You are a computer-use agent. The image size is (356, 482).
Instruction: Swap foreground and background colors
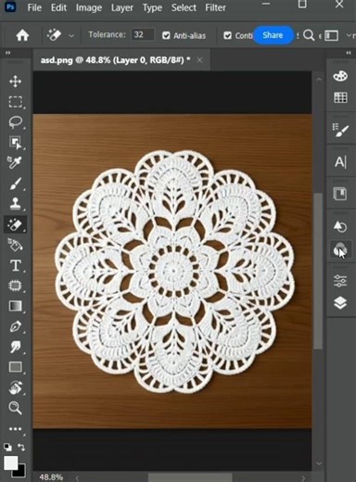pos(21,447)
